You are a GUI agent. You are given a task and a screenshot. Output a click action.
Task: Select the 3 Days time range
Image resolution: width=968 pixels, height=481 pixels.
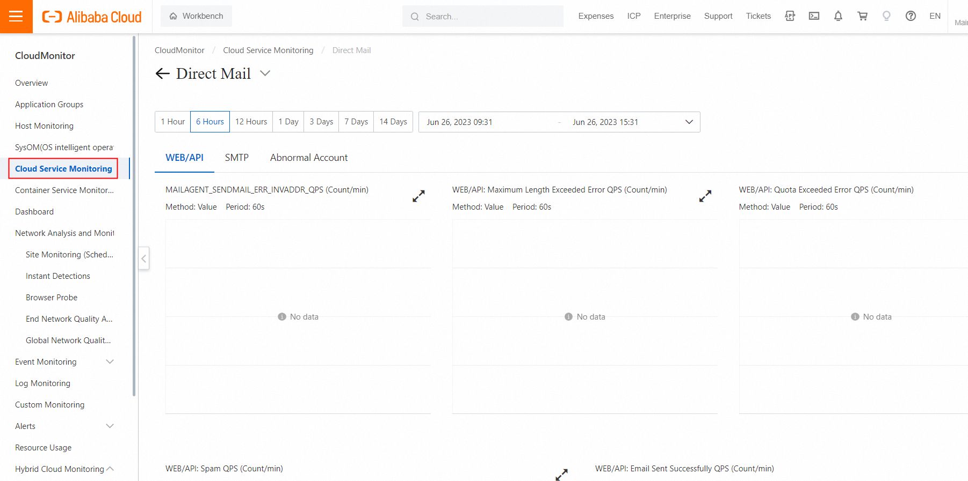[321, 122]
